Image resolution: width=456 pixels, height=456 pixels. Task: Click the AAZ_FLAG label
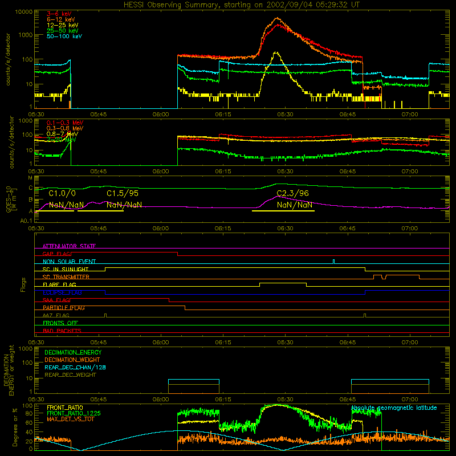56,315
